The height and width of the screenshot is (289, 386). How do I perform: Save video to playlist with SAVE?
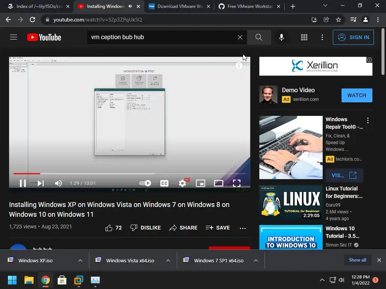(x=218, y=228)
